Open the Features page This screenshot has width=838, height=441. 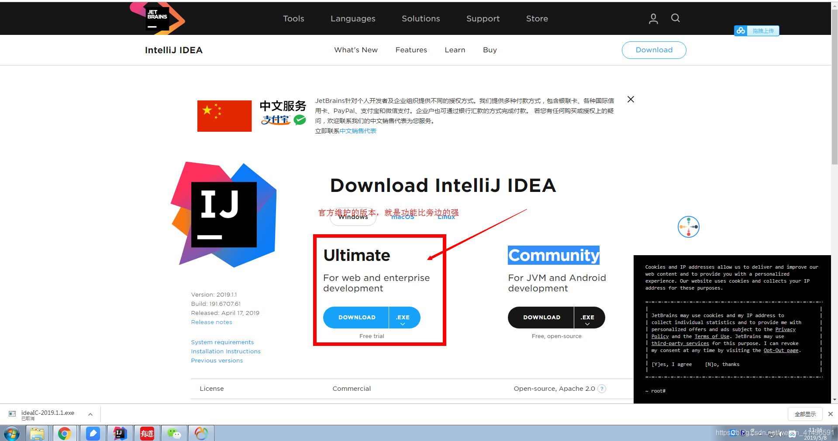click(x=411, y=50)
